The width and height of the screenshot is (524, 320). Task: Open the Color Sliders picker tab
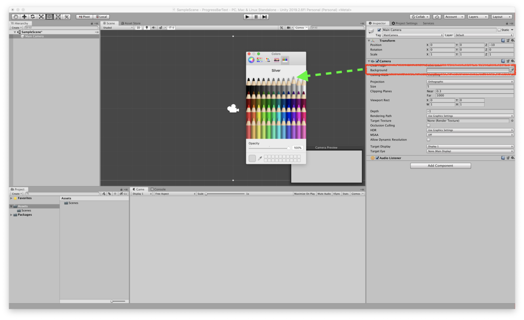coord(259,60)
